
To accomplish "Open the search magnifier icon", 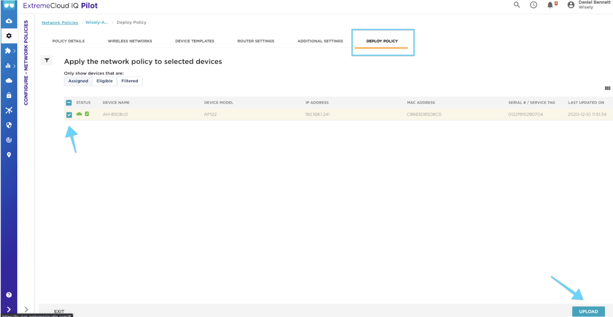I will [517, 5].
